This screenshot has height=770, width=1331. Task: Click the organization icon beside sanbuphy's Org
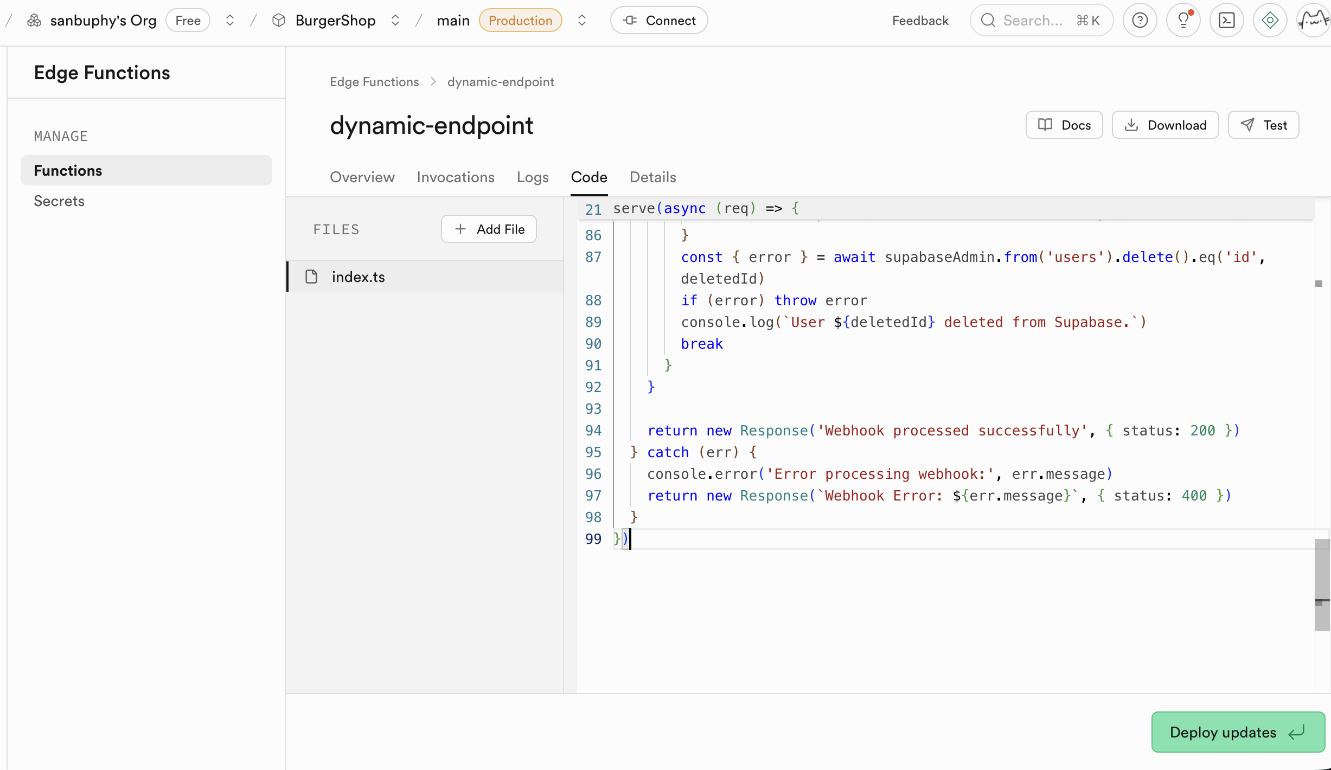(x=34, y=21)
